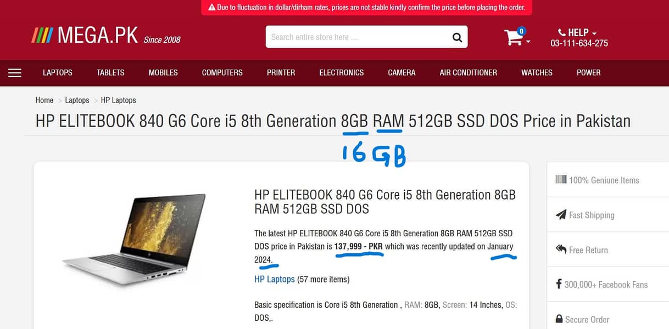
Task: Focus the store search field
Action: (x=357, y=37)
